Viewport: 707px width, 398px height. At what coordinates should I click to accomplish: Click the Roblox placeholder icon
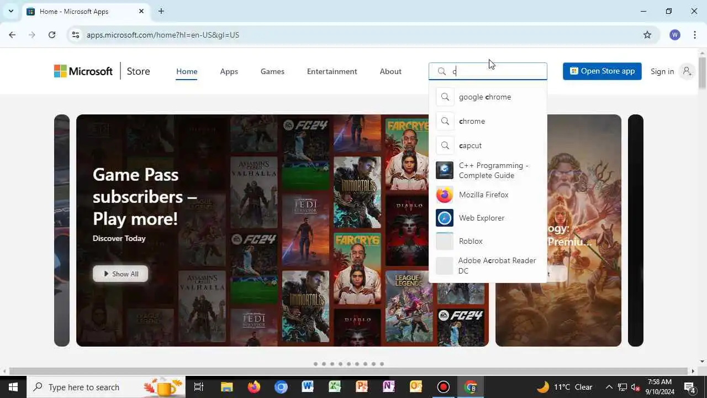click(x=445, y=241)
